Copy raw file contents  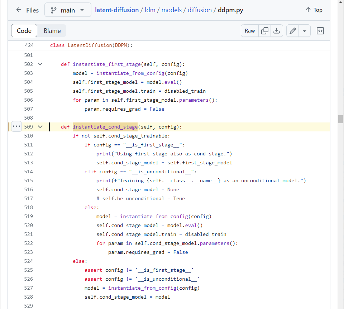pos(264,31)
